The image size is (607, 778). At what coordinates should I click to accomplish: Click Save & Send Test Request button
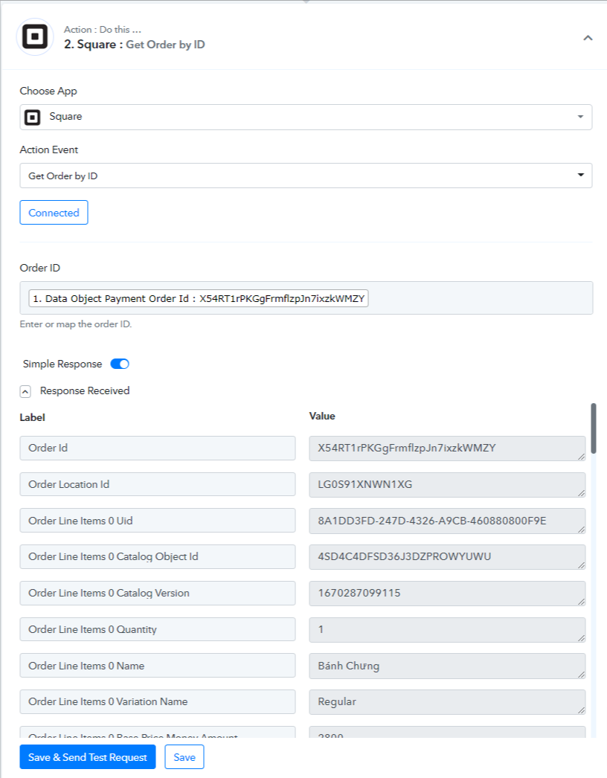[88, 757]
